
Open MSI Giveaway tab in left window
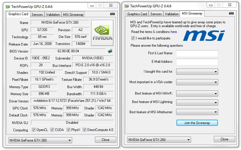coord(73,15)
